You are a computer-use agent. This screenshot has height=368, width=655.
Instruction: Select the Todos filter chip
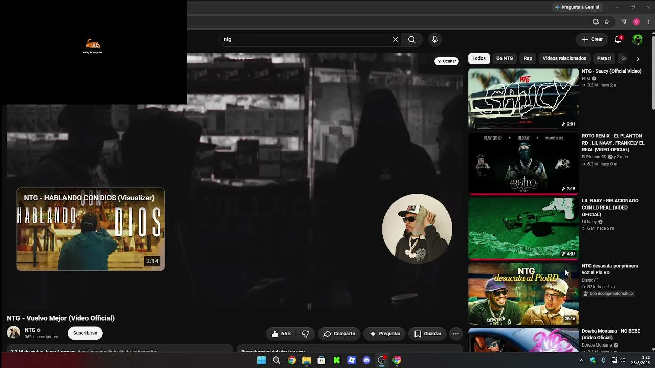pos(479,59)
